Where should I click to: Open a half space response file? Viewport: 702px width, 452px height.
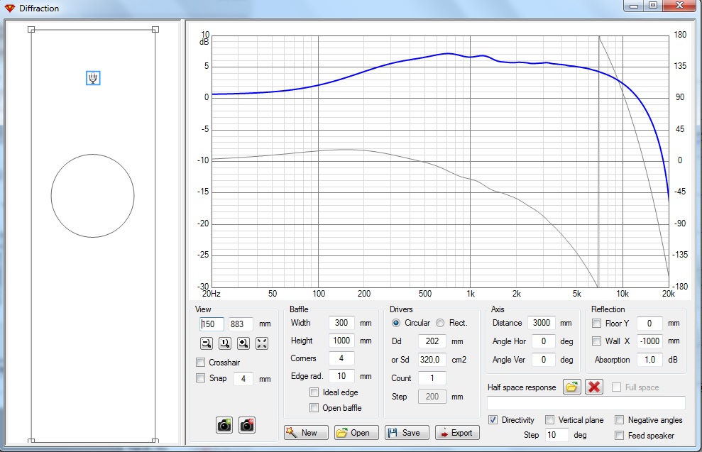click(571, 387)
